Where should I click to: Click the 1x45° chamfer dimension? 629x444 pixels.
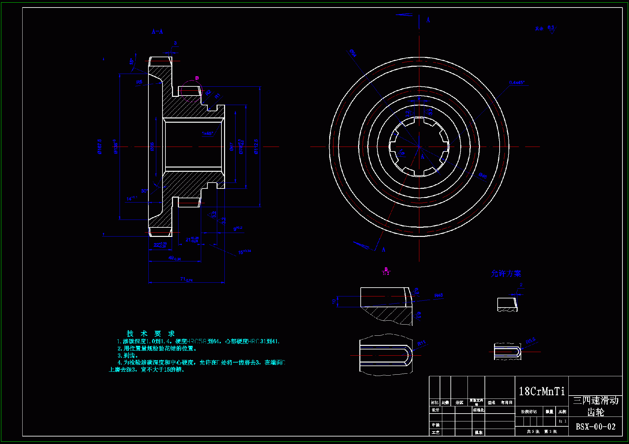click(x=207, y=133)
